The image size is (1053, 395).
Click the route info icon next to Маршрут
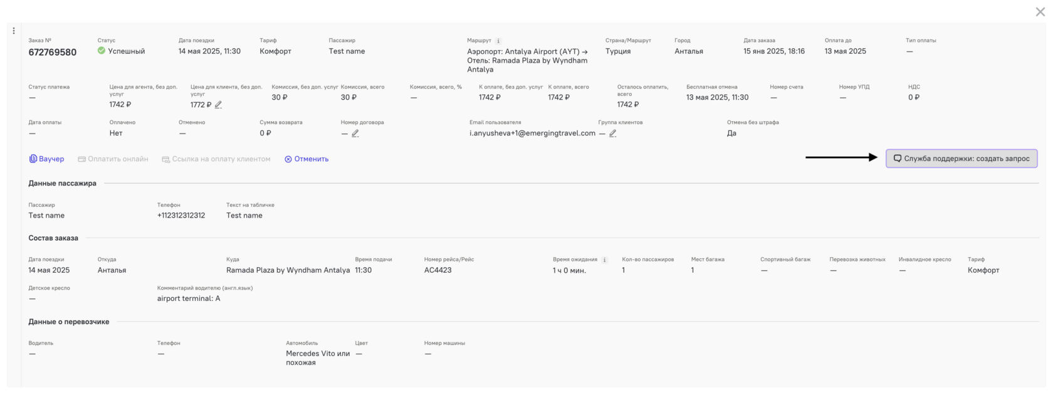pyautogui.click(x=499, y=41)
